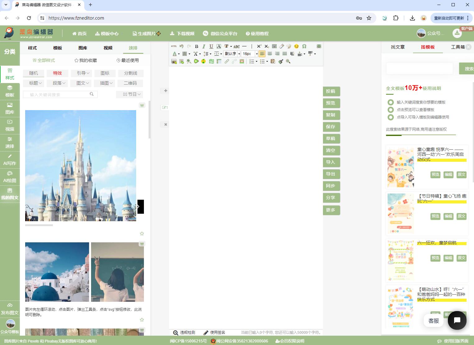Open the special character omega icon
474x345 pixels.
(304, 46)
